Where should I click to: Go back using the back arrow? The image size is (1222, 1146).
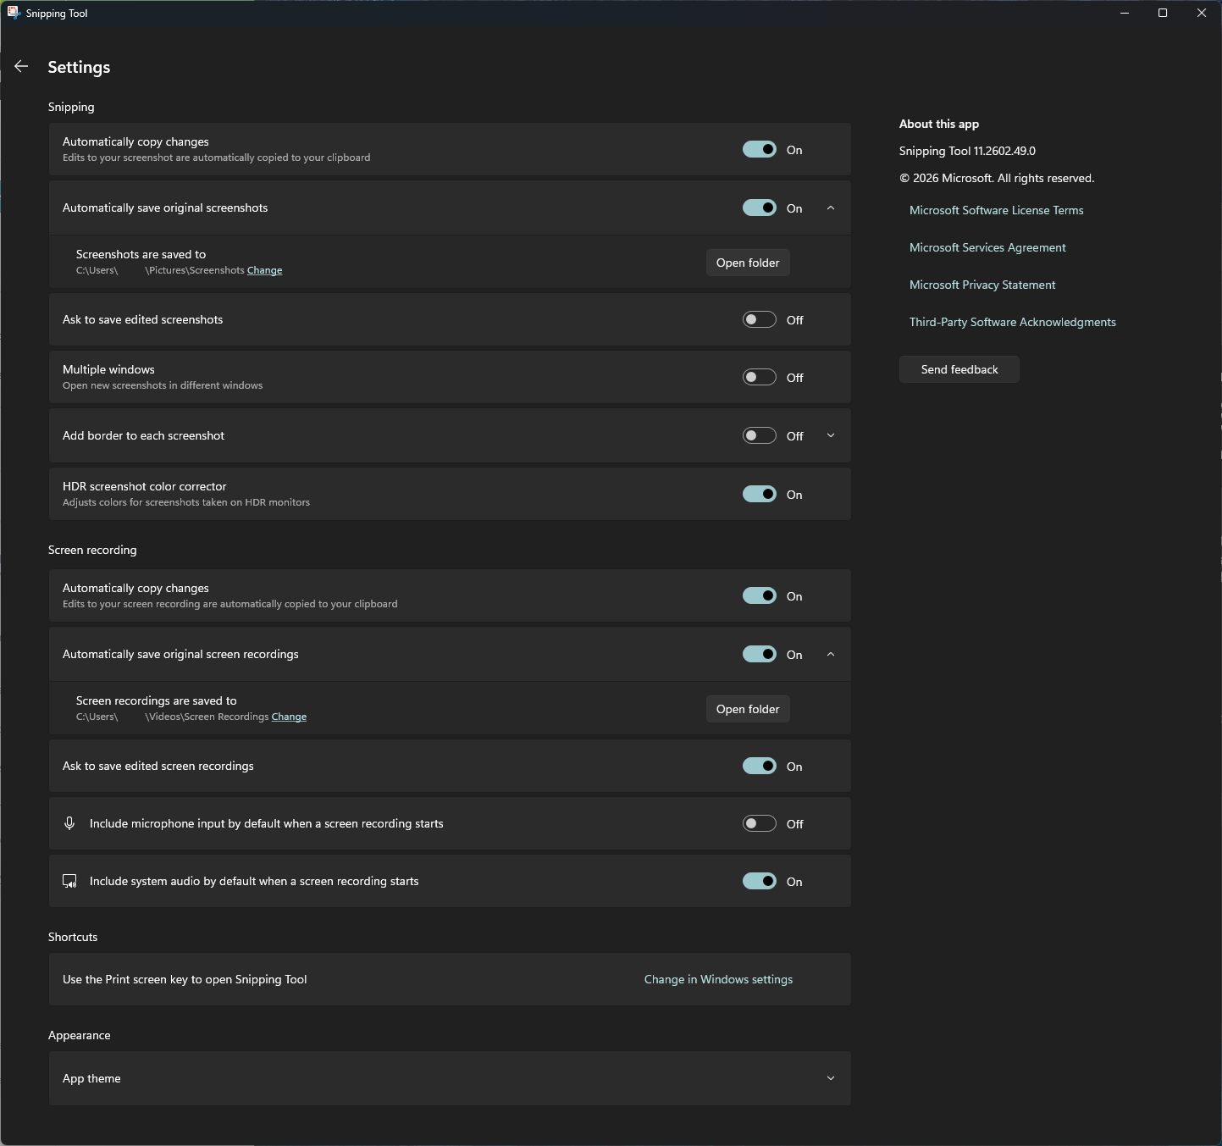[x=21, y=66]
